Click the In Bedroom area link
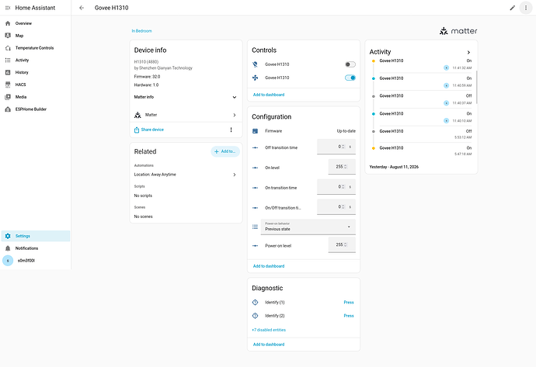 [x=141, y=31]
